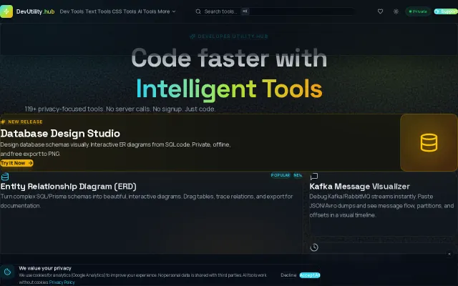Click the search magnifier icon

[x=198, y=11]
